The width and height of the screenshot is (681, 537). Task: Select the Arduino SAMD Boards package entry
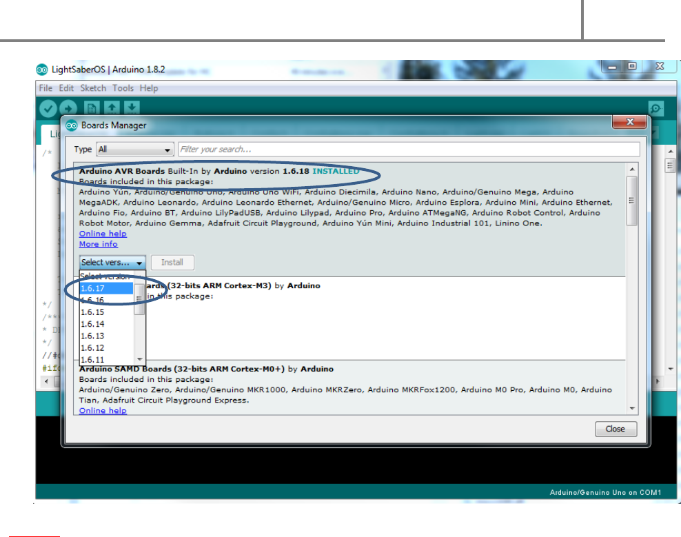tap(349, 387)
